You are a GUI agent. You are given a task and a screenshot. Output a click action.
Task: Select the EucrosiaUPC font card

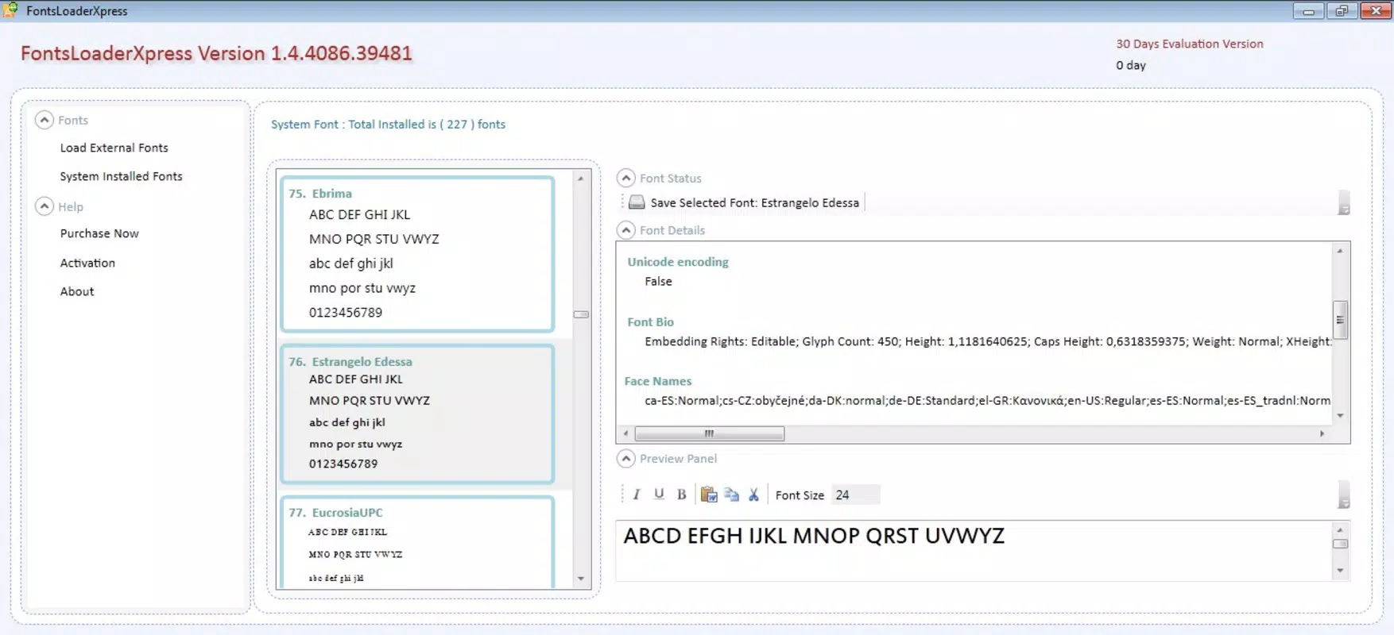(417, 542)
